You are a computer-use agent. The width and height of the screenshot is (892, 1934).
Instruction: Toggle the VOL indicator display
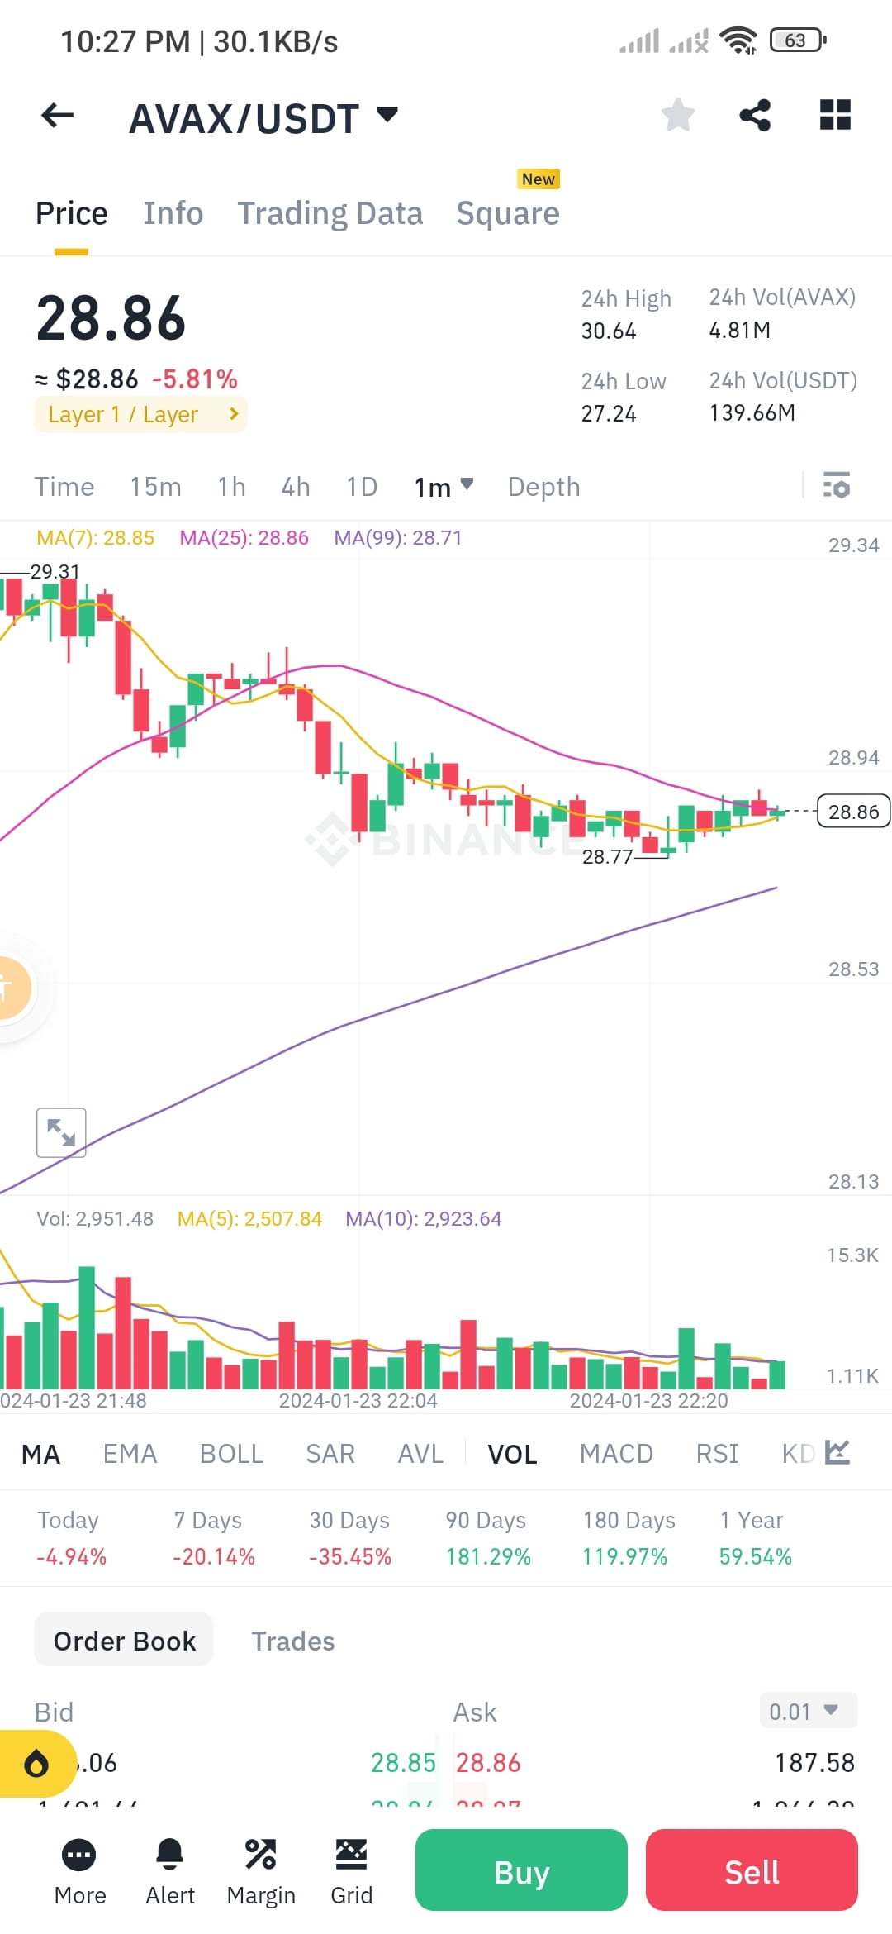pyautogui.click(x=512, y=1453)
